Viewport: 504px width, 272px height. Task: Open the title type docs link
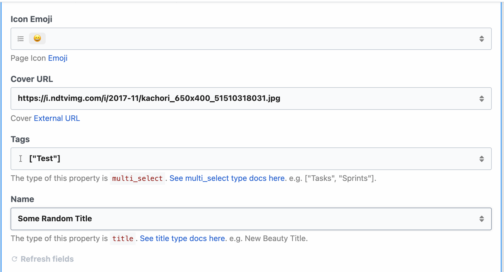(x=182, y=238)
